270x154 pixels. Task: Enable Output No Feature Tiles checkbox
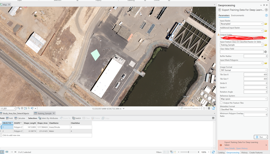pyautogui.click(x=221, y=103)
